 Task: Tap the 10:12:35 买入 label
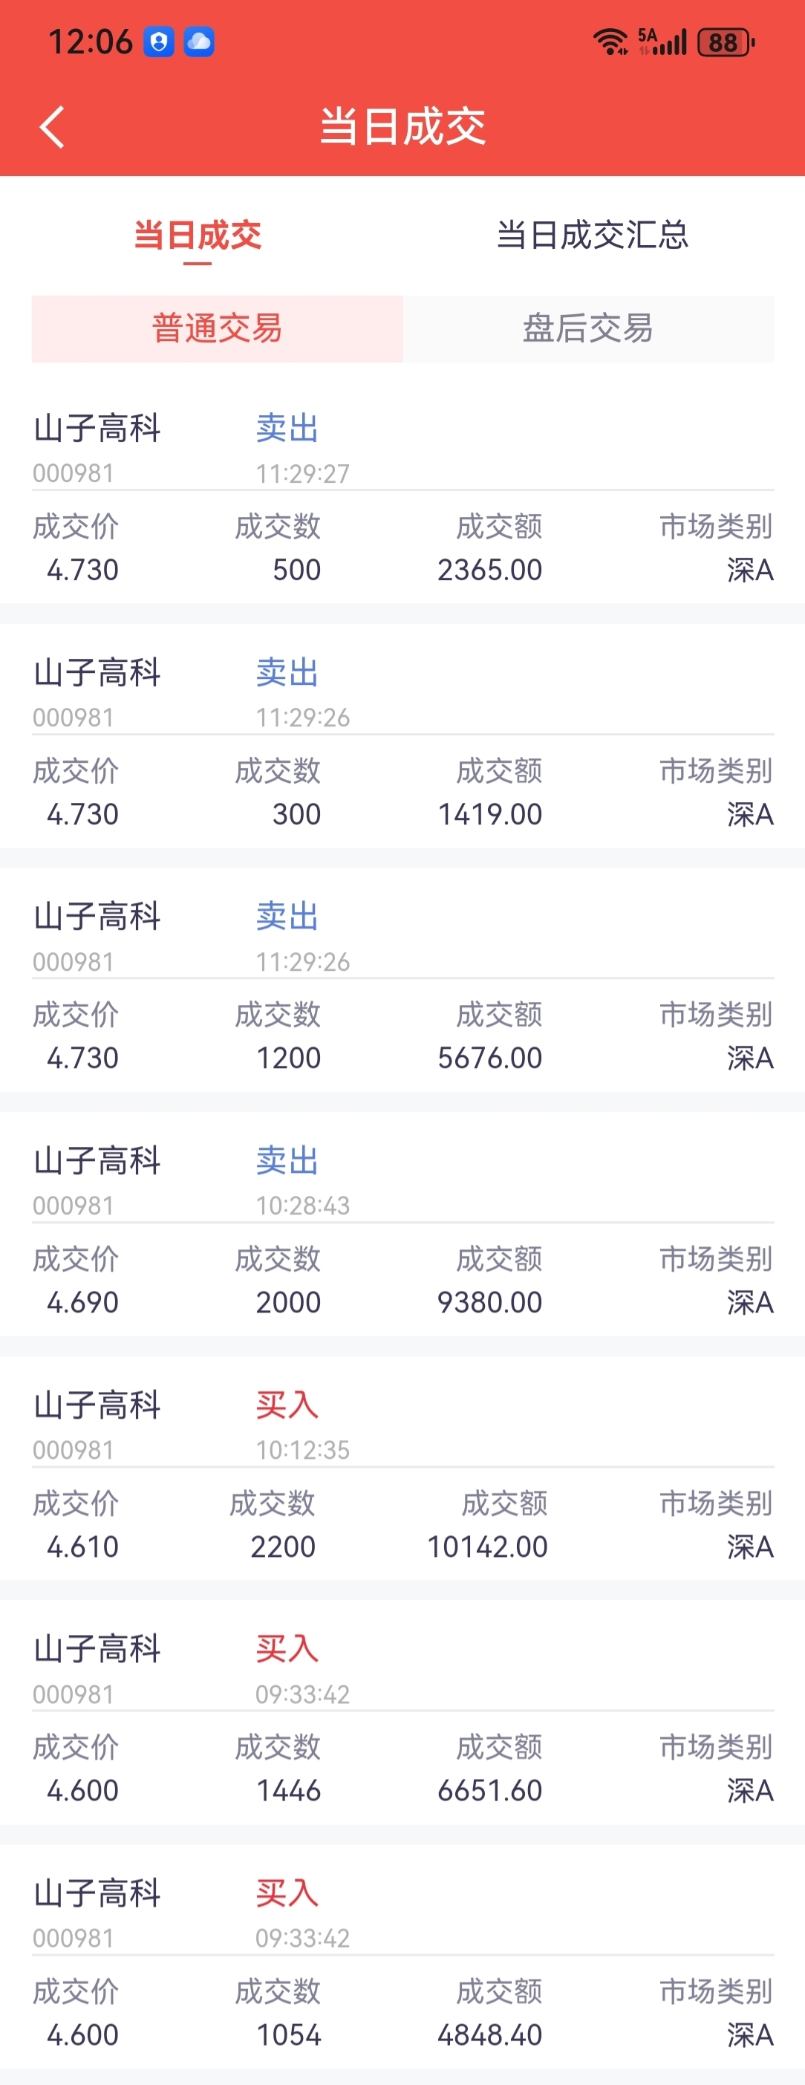(287, 1405)
